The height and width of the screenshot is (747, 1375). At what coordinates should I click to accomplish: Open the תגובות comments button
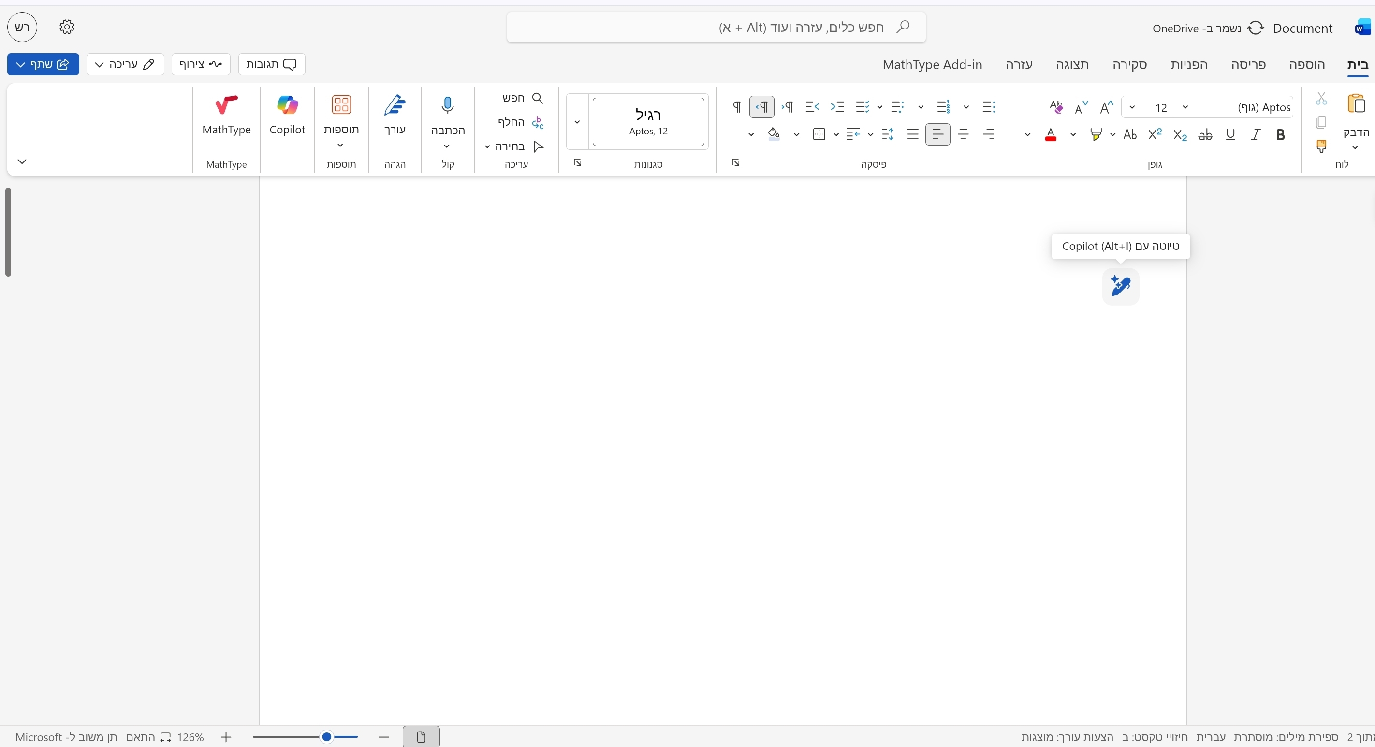(271, 65)
